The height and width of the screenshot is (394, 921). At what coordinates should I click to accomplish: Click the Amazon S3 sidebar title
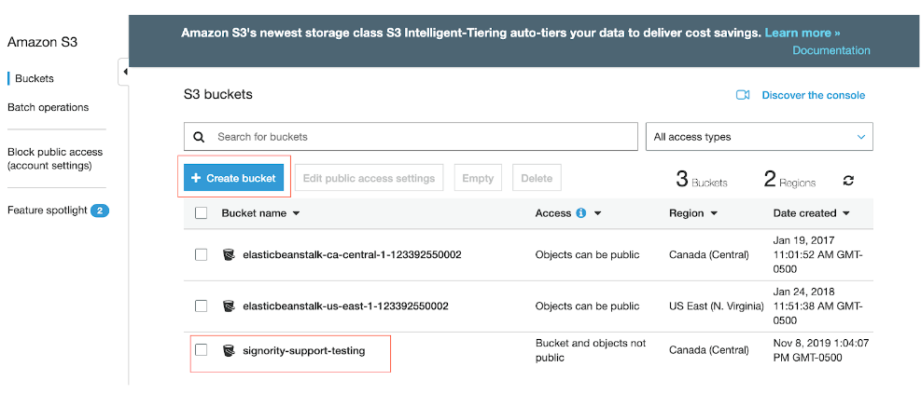coord(42,42)
